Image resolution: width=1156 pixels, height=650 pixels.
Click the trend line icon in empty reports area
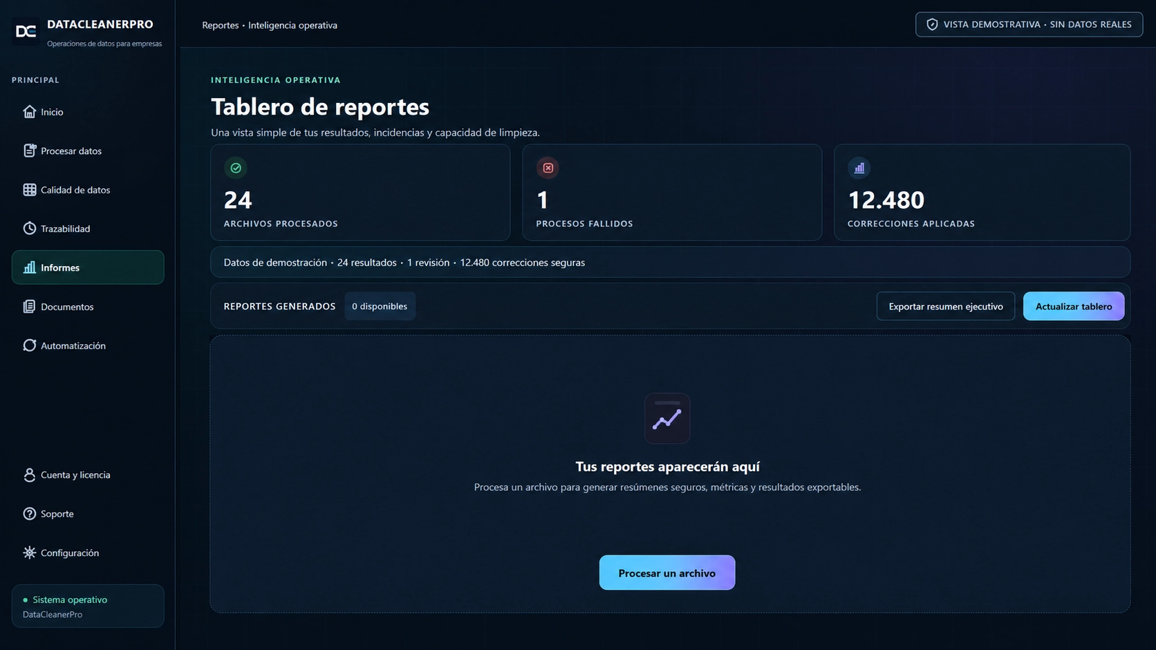click(667, 419)
